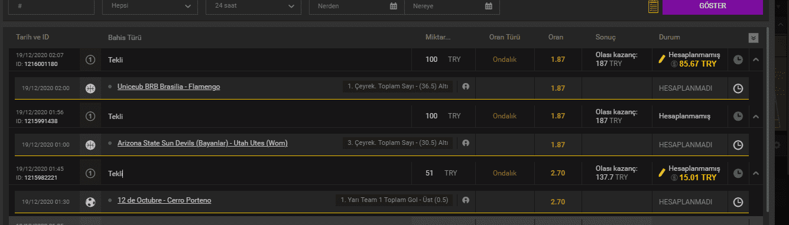
Task: Open the 12 de Octubre - Cerro Porteno link
Action: pyautogui.click(x=164, y=200)
